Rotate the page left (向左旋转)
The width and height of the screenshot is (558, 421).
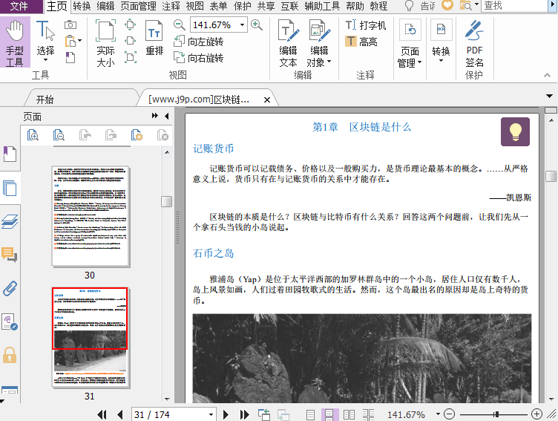tap(198, 42)
